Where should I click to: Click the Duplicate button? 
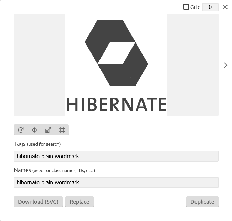(202, 202)
